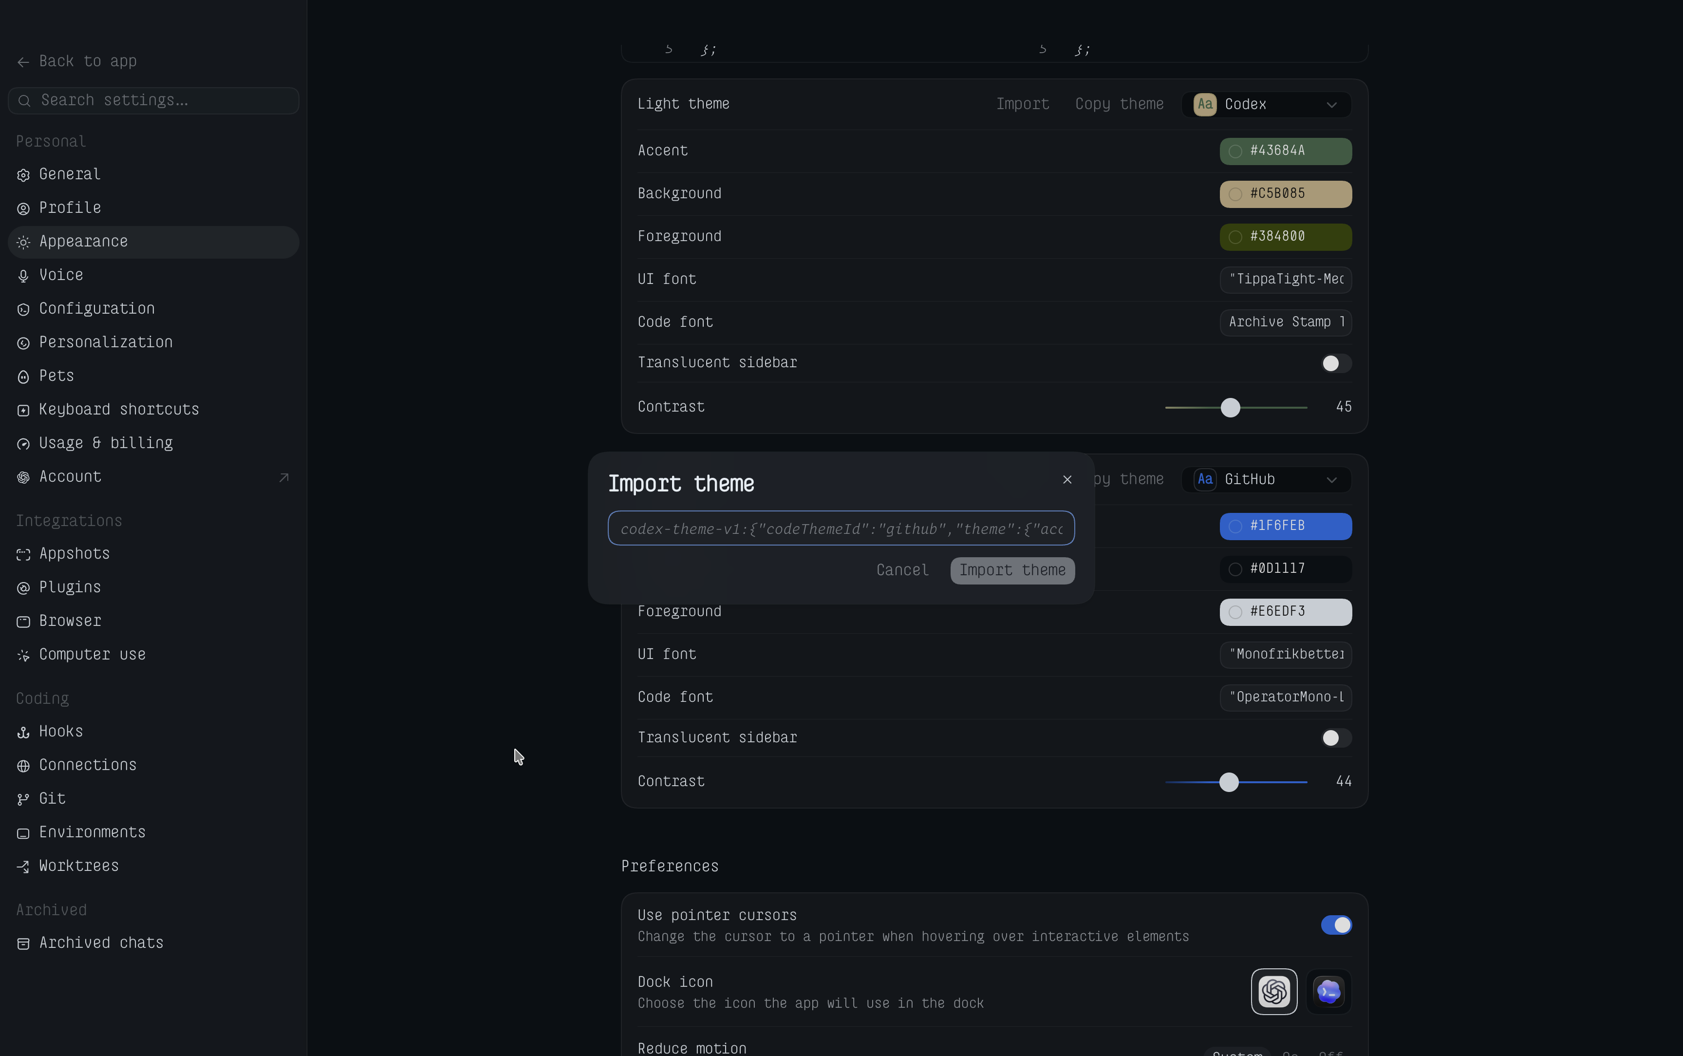Click the Git branch icon
1683x1056 pixels.
[23, 799]
